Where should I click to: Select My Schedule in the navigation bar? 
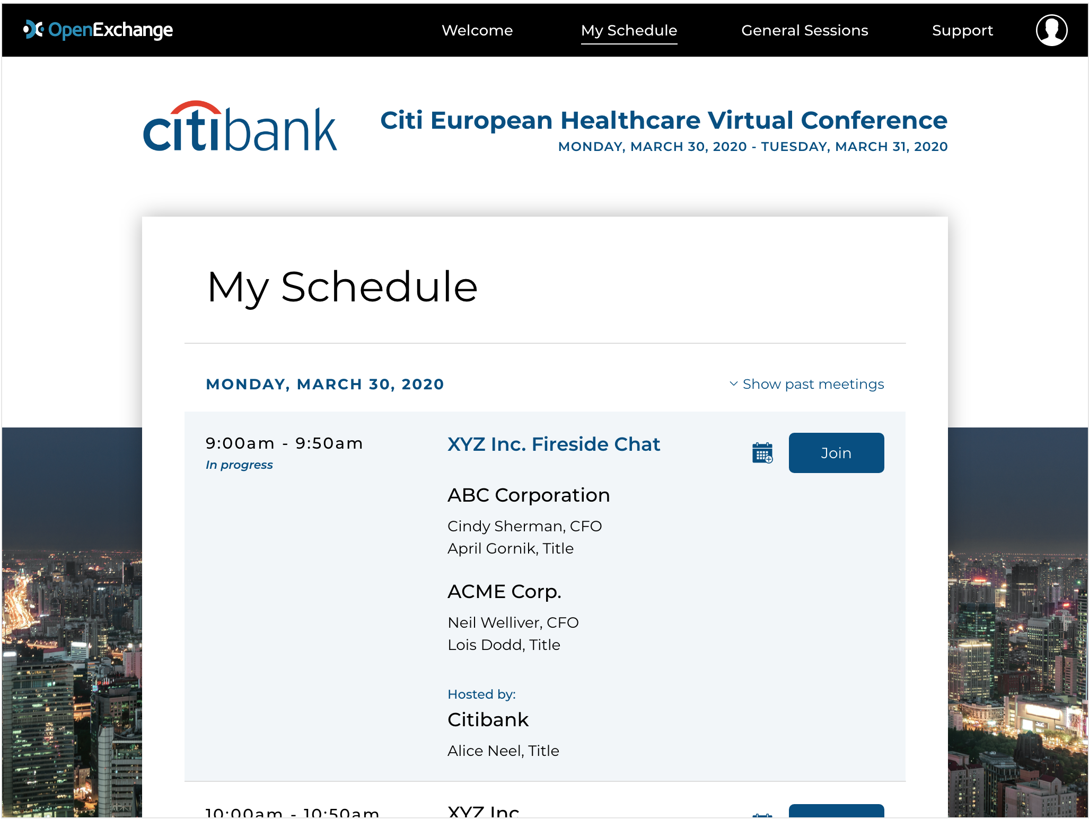[x=629, y=30]
